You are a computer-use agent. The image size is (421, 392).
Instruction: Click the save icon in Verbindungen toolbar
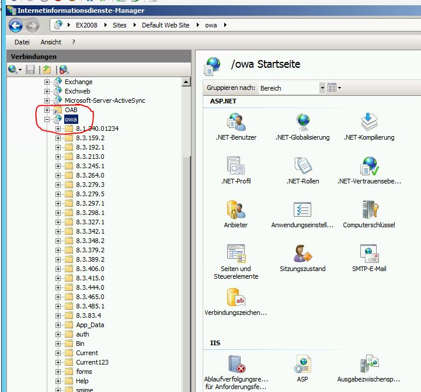coord(30,70)
